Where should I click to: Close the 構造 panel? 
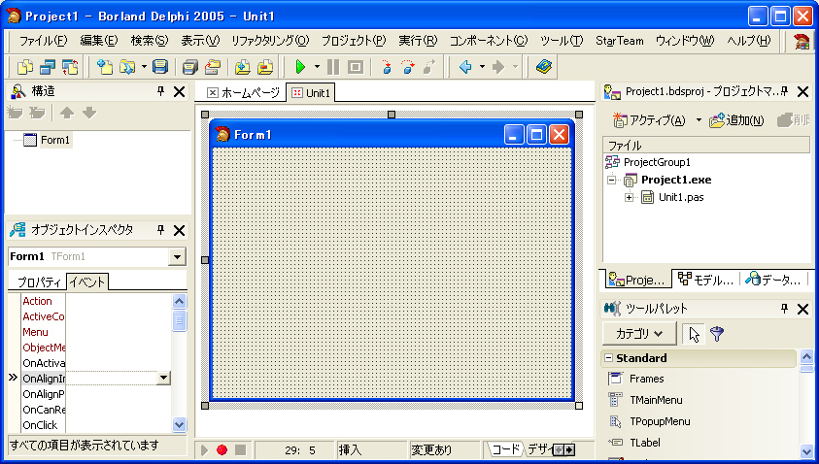[179, 92]
